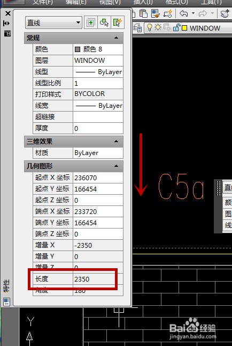232x346 pixels.
Task: Toggle layer freeze sun icon
Action: click(158, 27)
